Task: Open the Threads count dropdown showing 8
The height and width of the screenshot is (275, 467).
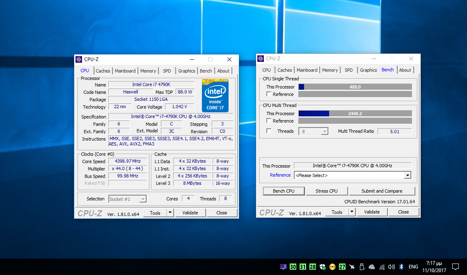Action: (314, 132)
